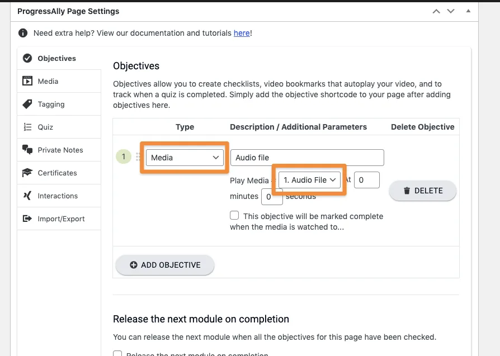The height and width of the screenshot is (356, 500).
Task: Click the 'Audio file' description text field
Action: [x=307, y=158]
